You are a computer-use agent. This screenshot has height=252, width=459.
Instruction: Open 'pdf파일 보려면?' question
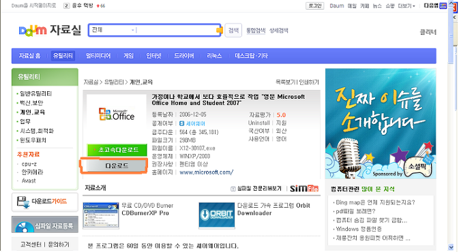click(x=355, y=211)
